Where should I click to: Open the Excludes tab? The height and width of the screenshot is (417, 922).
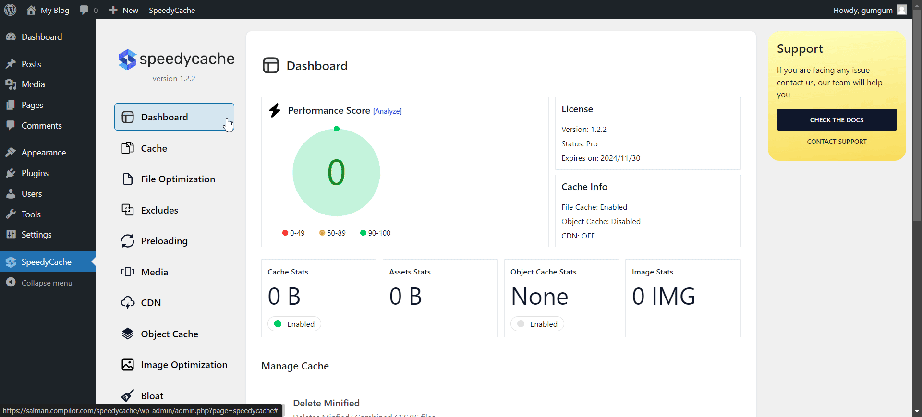tap(174, 210)
